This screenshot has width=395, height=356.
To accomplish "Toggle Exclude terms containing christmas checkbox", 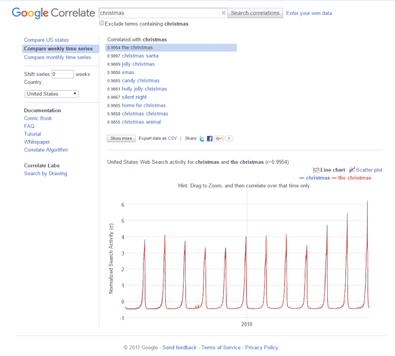I will coord(102,23).
